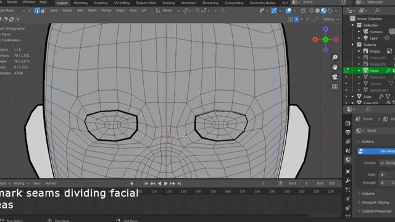Image resolution: width=395 pixels, height=222 pixels.
Task: Open the Modifier wrench properties tab
Action: coord(348,181)
